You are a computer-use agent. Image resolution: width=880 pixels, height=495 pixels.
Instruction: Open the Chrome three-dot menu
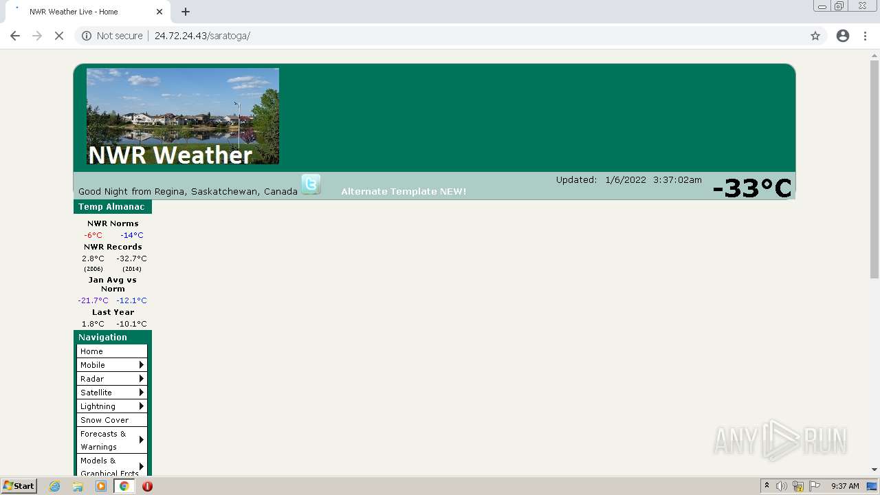[866, 36]
